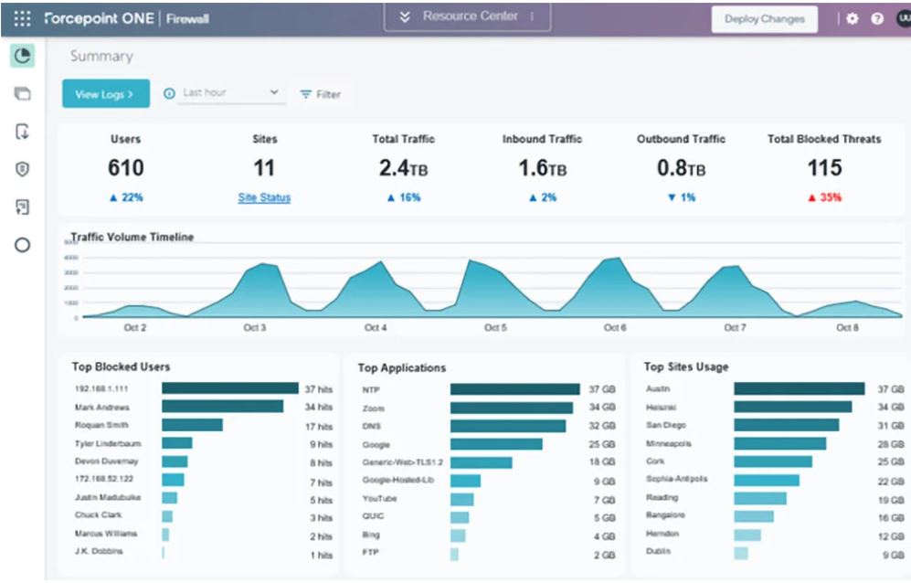
Task: Click Dublin site usage row
Action: [x=775, y=552]
